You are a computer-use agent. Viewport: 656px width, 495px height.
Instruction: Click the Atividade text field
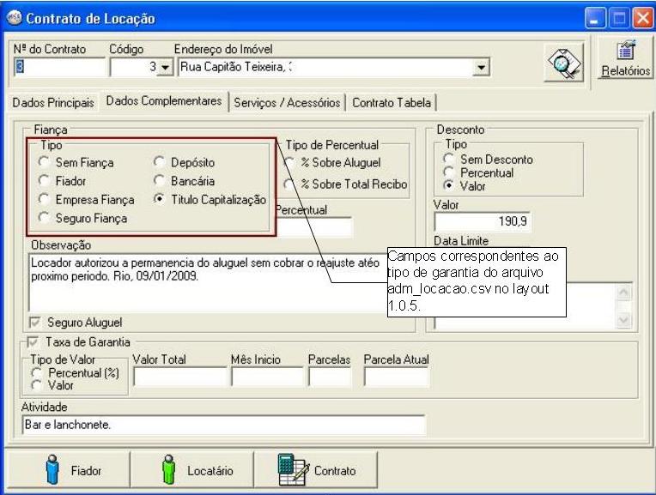pyautogui.click(x=222, y=425)
